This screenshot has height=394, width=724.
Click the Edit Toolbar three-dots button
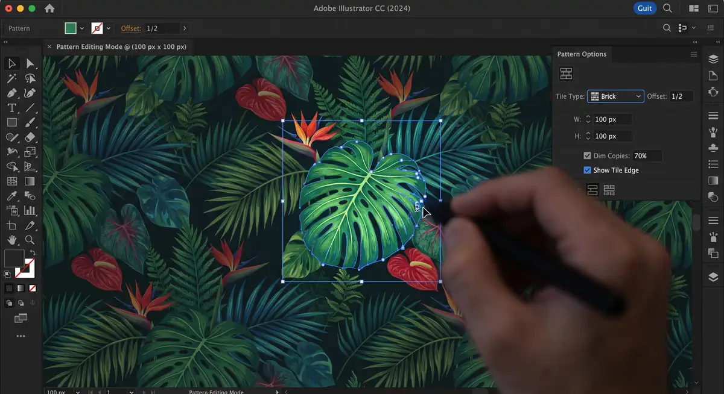pos(21,336)
